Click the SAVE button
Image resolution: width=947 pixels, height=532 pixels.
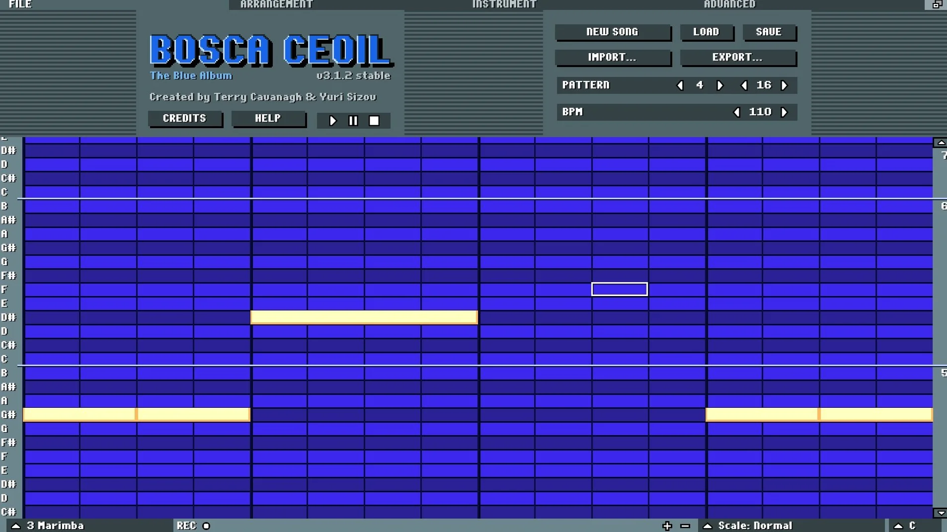pos(769,32)
